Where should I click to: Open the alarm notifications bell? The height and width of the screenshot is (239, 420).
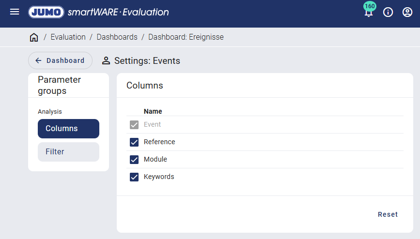coord(369,14)
